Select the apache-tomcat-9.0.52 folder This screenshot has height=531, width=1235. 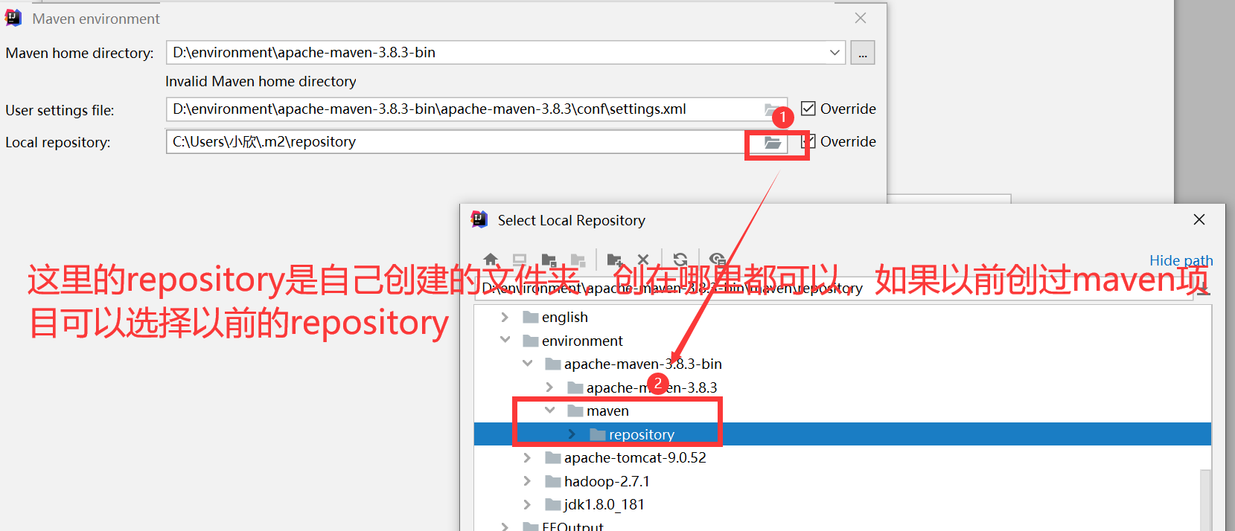click(x=843, y=458)
